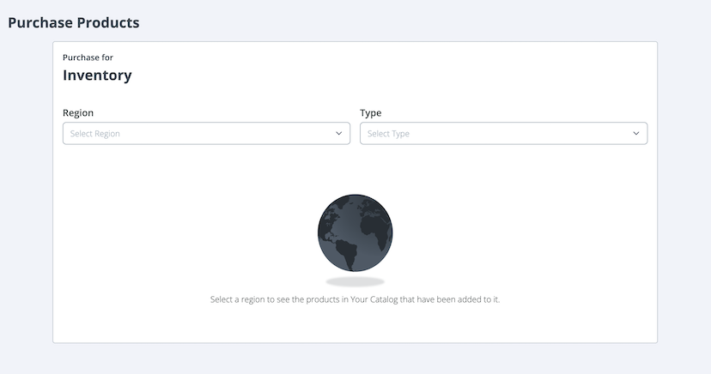Image resolution: width=711 pixels, height=374 pixels.
Task: Open the Select Type dropdown
Action: click(x=503, y=134)
